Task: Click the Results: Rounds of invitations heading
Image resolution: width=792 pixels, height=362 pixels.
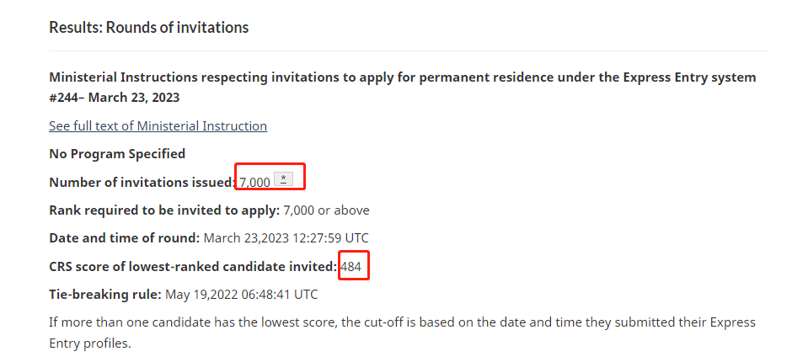Action: click(149, 27)
